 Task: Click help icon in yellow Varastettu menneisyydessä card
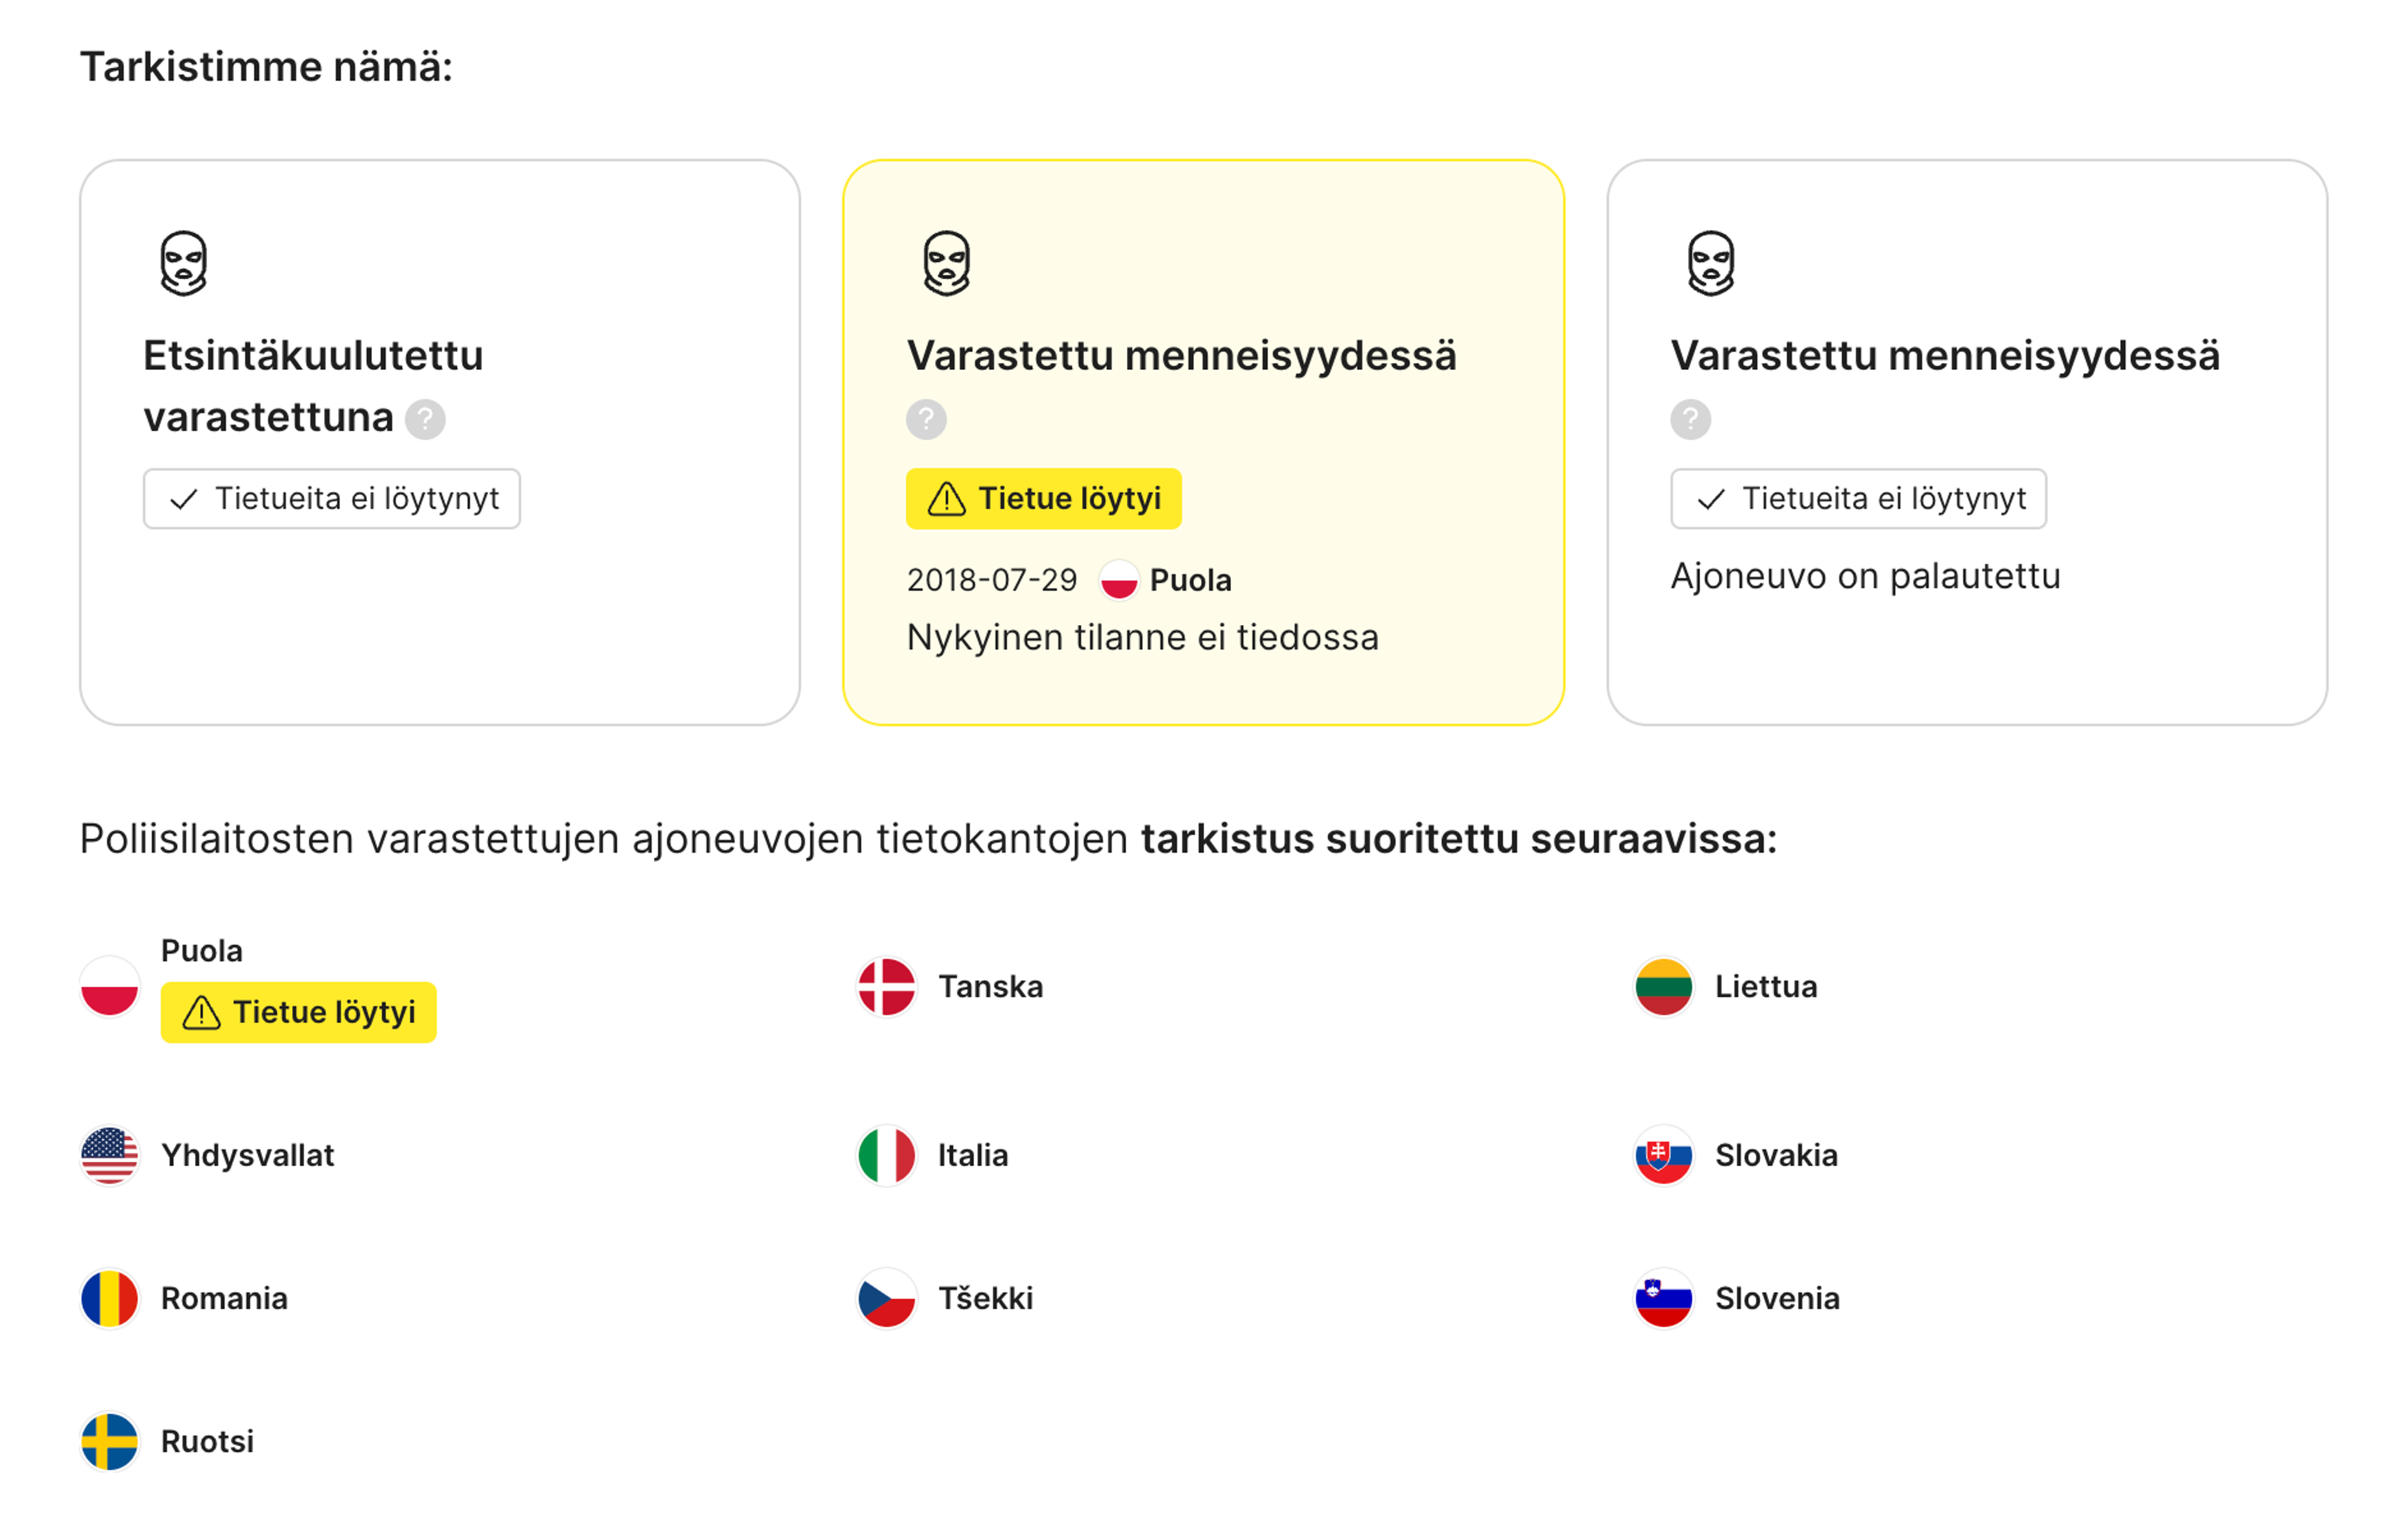tap(926, 419)
